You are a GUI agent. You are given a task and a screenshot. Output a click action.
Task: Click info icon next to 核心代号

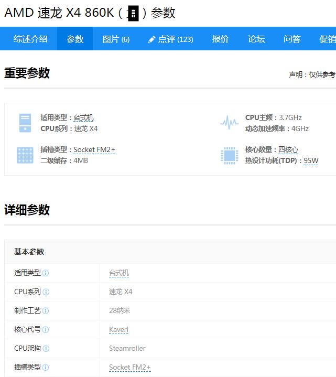[x=46, y=330]
